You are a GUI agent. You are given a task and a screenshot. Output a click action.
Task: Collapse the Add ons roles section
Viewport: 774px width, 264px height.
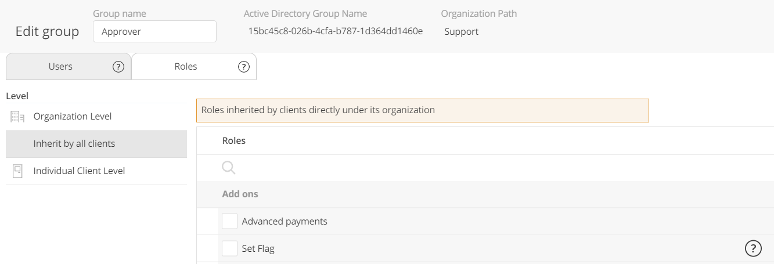pos(240,194)
